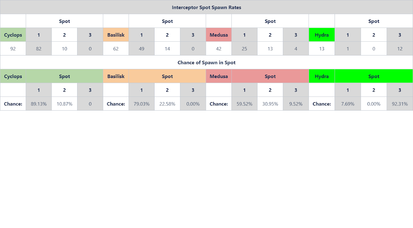Select the cell with value 82
The image size is (413, 228).
(x=39, y=49)
